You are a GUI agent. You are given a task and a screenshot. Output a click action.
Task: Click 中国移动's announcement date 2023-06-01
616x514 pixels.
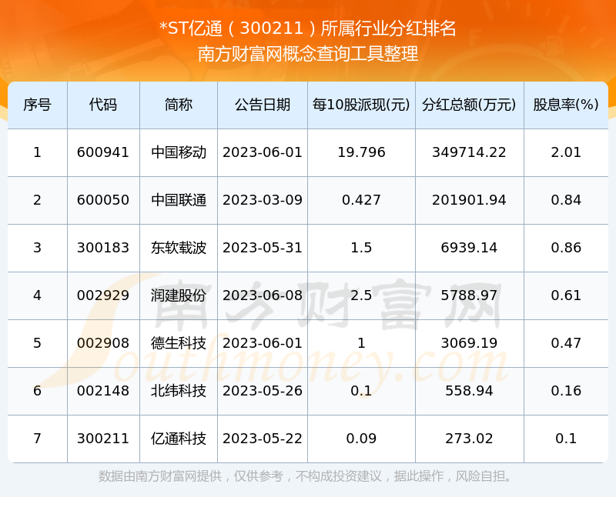pos(263,152)
